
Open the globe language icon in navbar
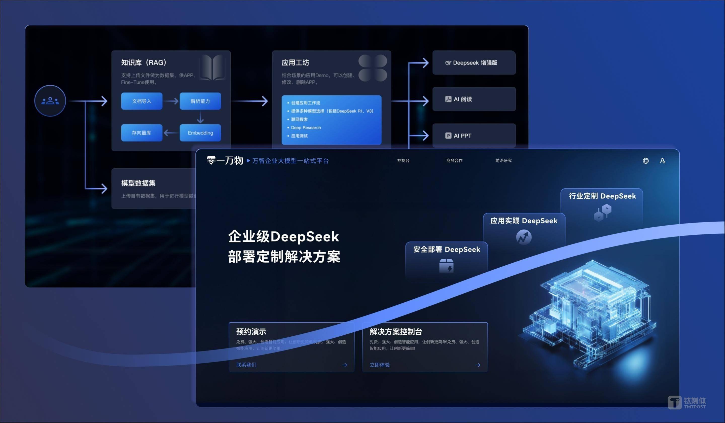pos(646,161)
